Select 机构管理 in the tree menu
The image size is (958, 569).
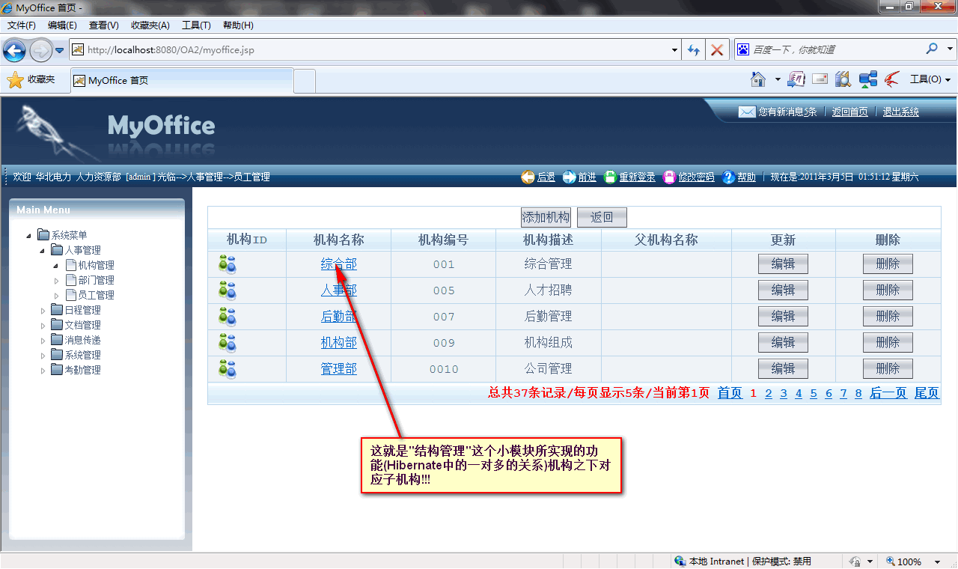pos(97,266)
